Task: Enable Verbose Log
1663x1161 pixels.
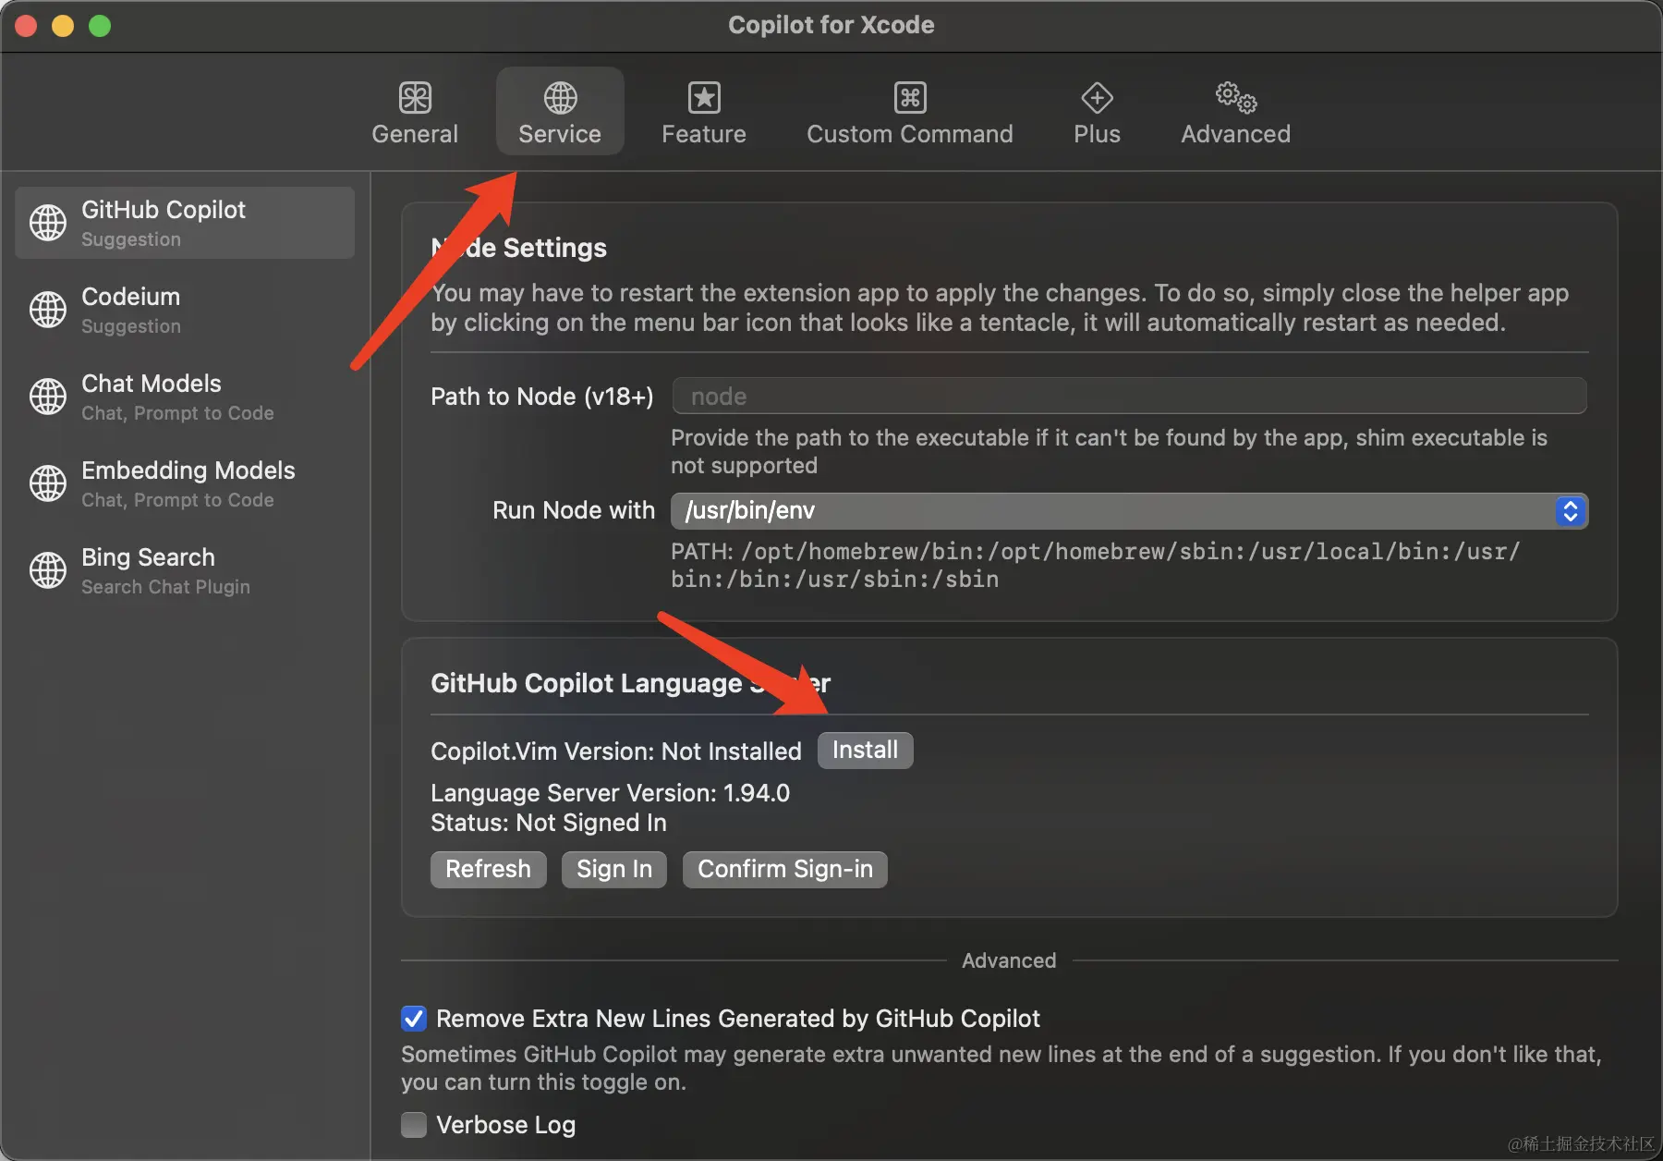Action: point(413,1125)
